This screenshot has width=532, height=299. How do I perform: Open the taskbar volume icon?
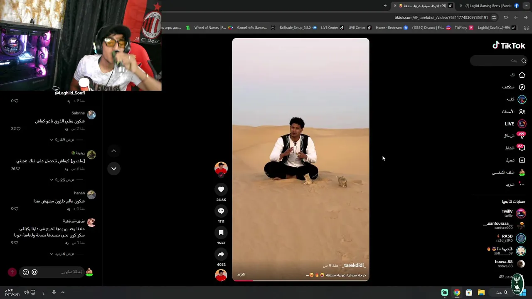click(x=26, y=292)
